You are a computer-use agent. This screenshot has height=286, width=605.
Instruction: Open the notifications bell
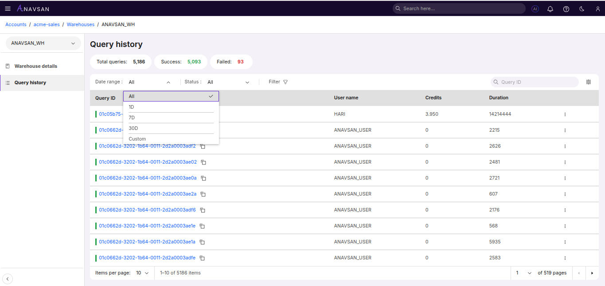coord(550,9)
